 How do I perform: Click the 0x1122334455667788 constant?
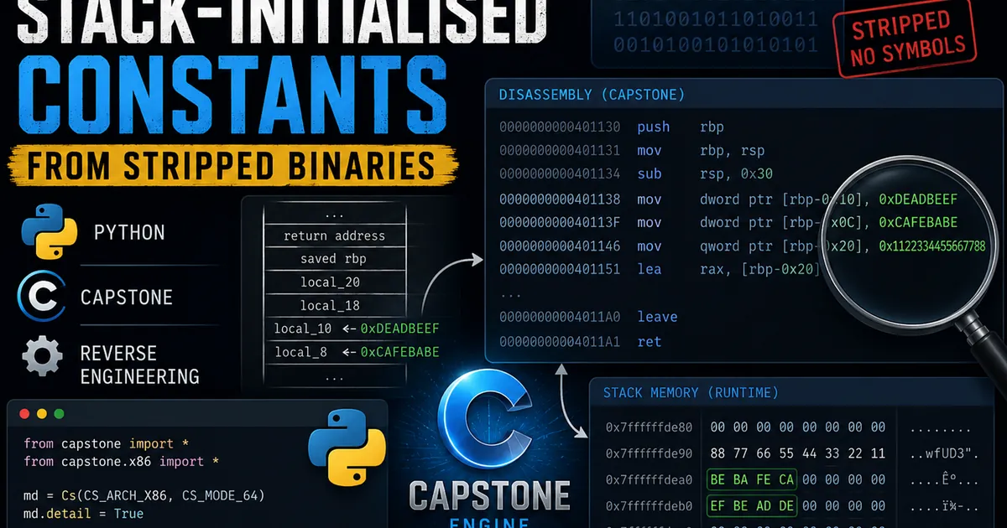click(x=932, y=246)
